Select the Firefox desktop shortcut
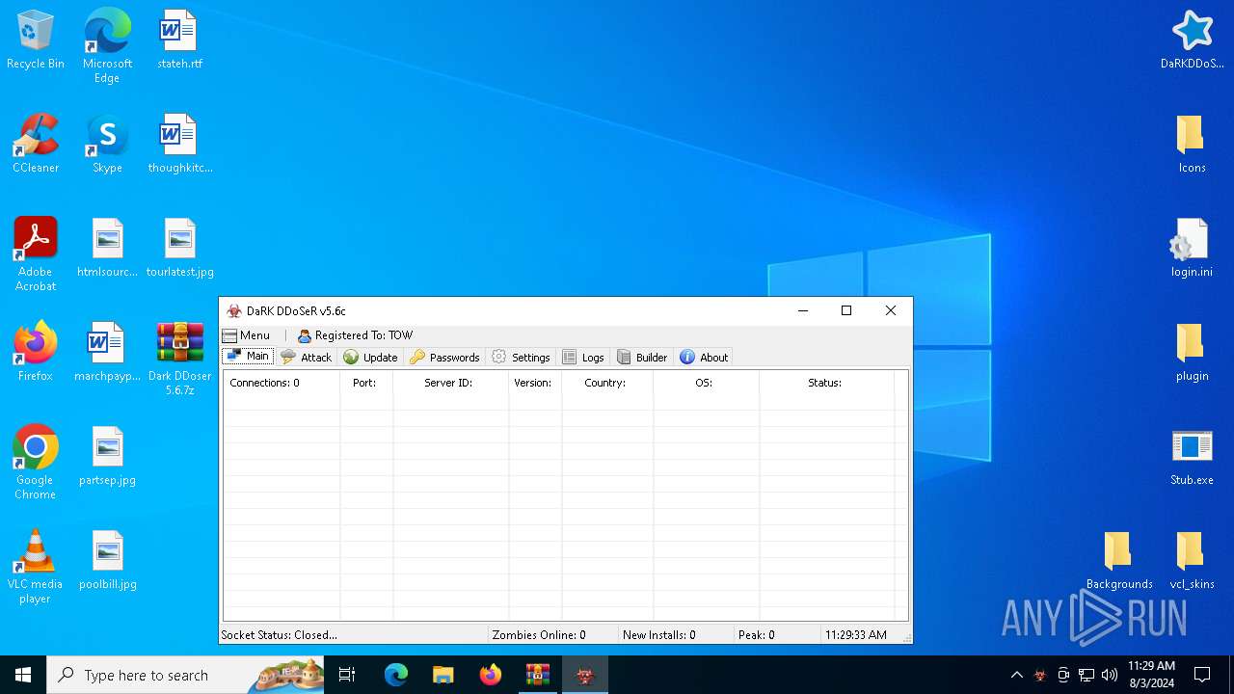Image resolution: width=1234 pixels, height=694 pixels. click(36, 353)
